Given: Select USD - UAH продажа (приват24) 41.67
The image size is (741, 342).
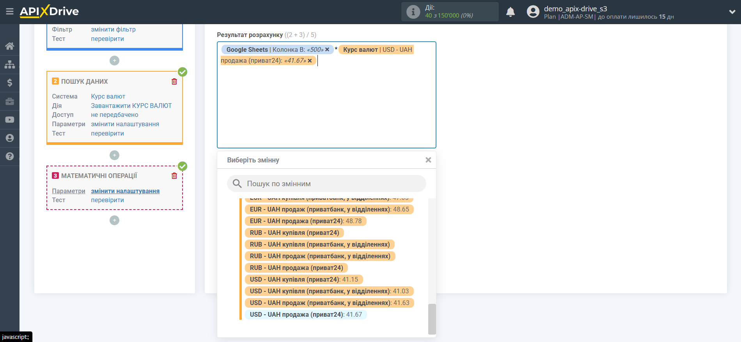Looking at the screenshot, I should [x=306, y=314].
